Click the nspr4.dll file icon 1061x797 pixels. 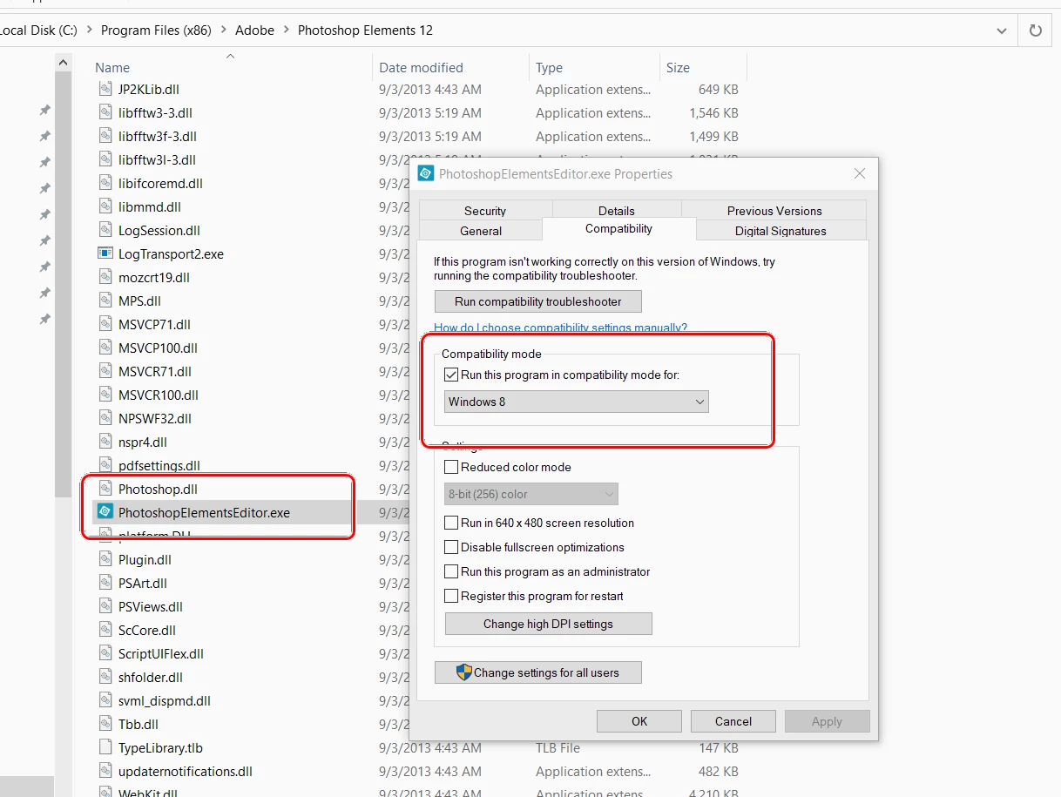point(105,442)
